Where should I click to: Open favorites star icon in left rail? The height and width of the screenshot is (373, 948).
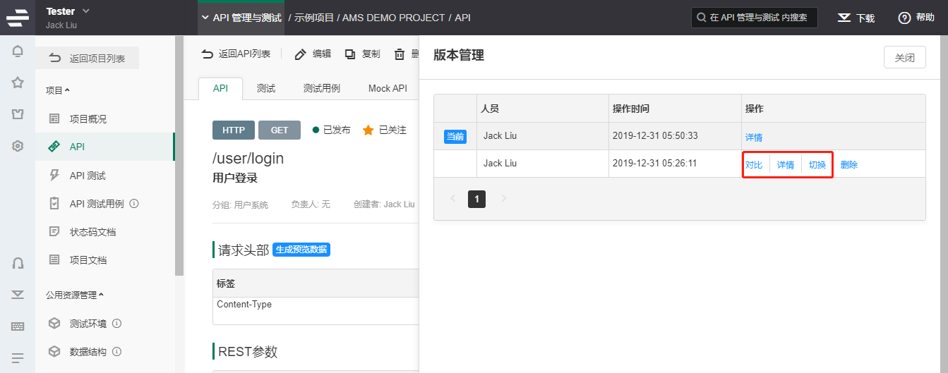(x=18, y=82)
